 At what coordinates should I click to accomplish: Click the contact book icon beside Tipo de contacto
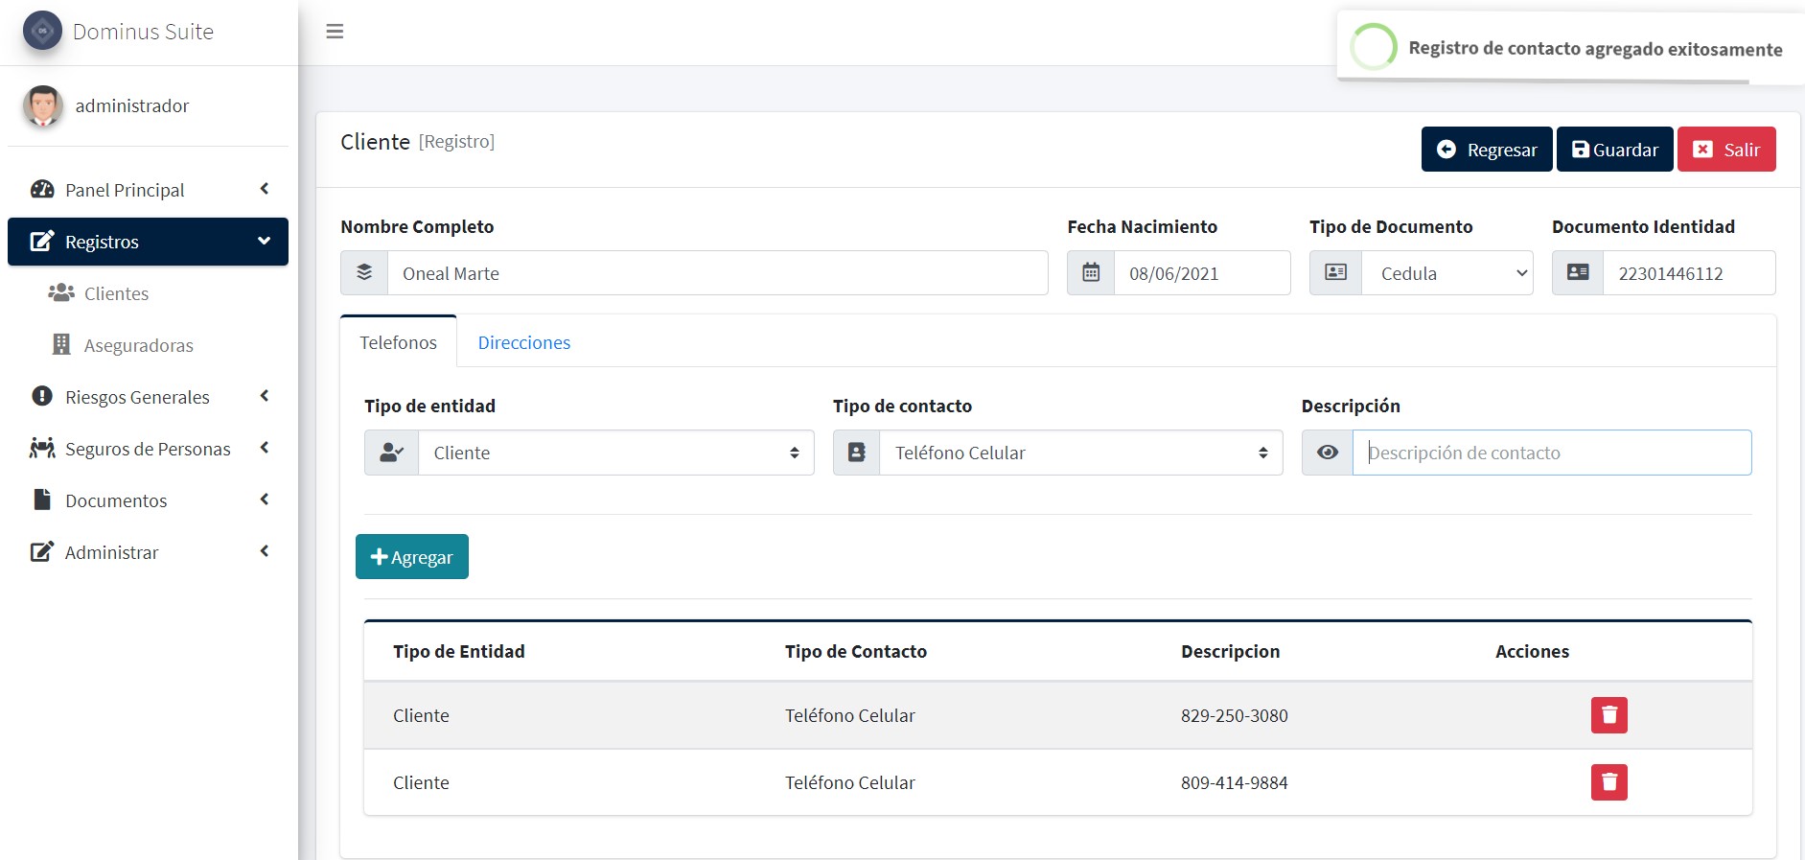pos(856,453)
